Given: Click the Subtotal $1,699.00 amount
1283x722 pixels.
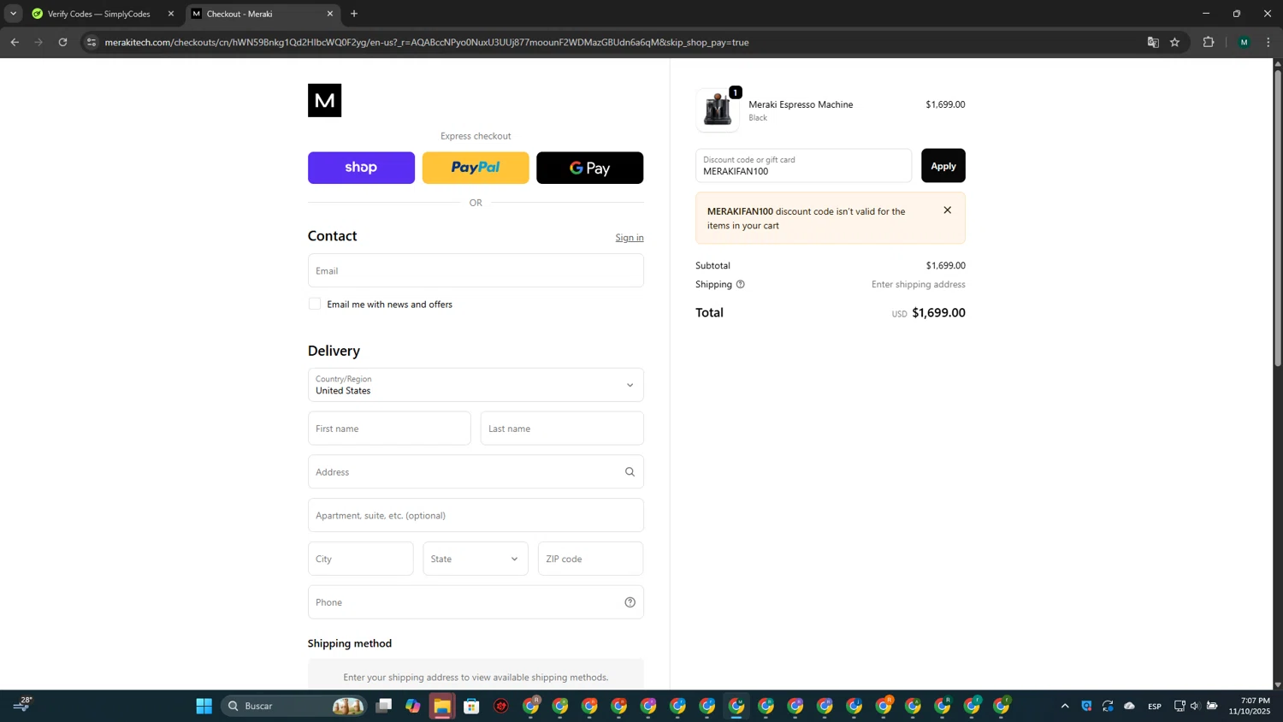Looking at the screenshot, I should pos(945,265).
